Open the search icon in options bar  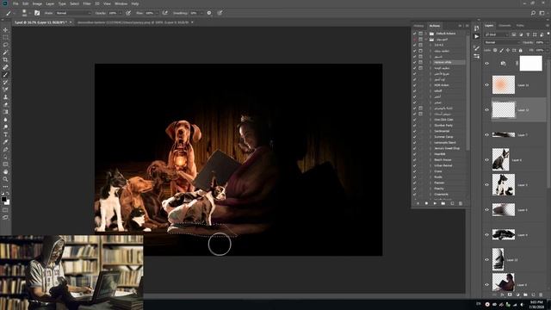pyautogui.click(x=533, y=13)
